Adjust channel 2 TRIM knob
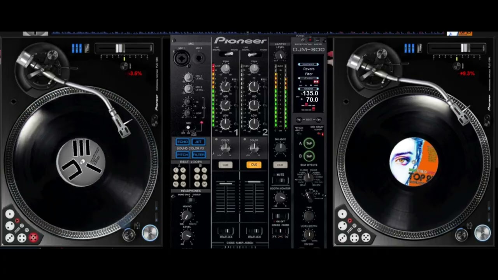The width and height of the screenshot is (498, 280). [x=254, y=69]
